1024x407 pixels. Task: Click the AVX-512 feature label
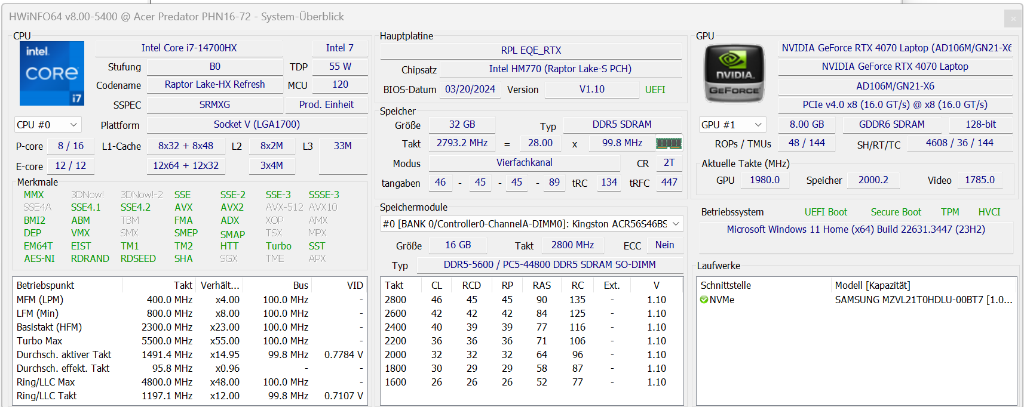point(284,207)
